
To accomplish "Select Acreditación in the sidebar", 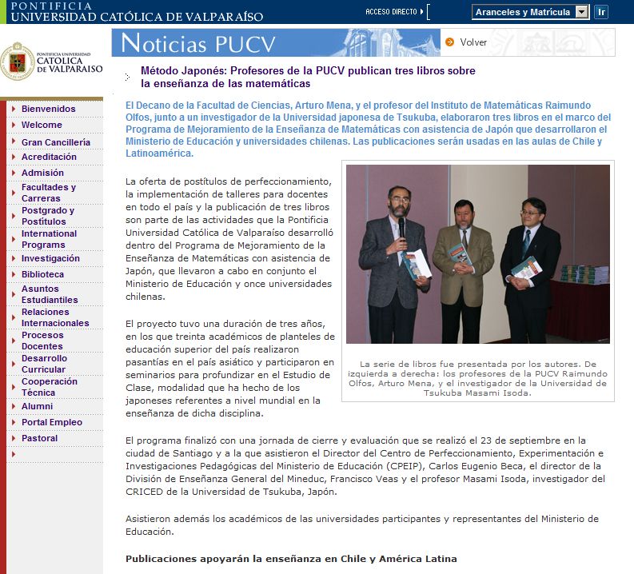I will 49,157.
